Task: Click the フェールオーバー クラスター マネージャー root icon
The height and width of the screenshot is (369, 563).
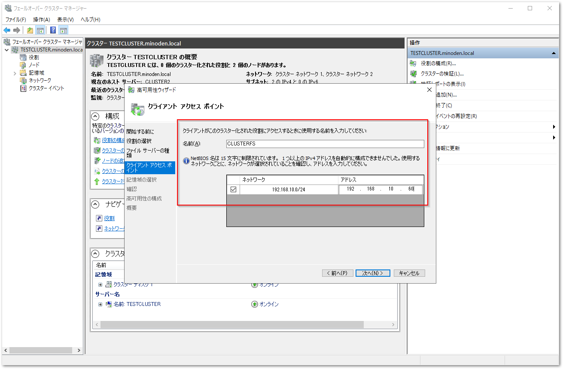Action: click(x=7, y=42)
